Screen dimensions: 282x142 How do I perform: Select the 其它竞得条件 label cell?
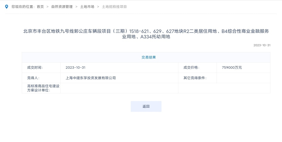click(x=195, y=78)
